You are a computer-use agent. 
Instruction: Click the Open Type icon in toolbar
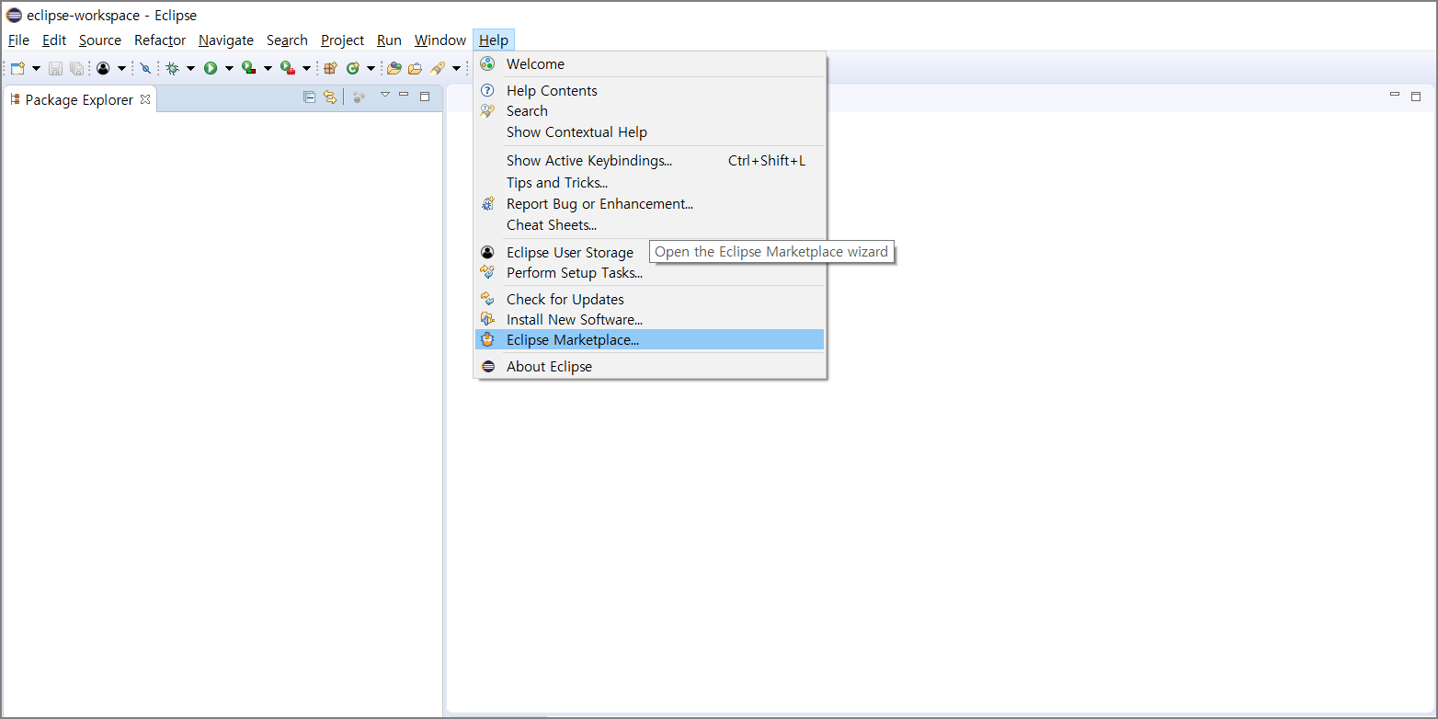point(394,68)
